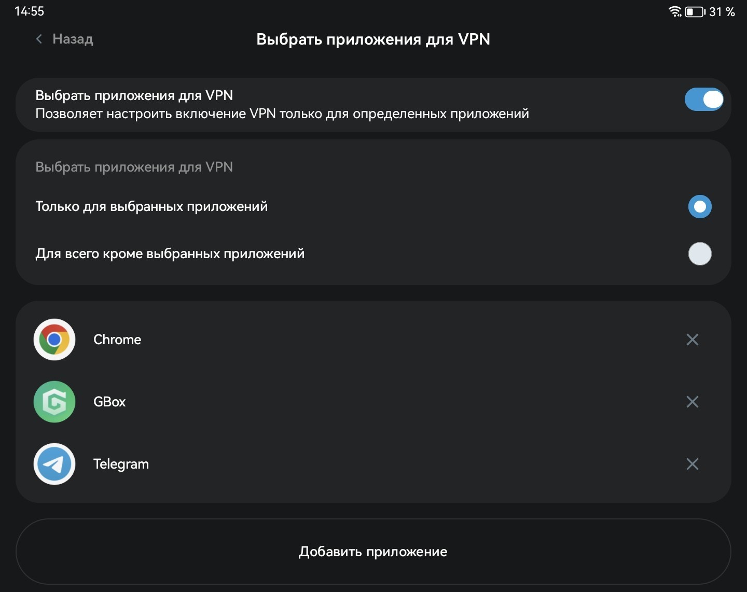Viewport: 747px width, 592px height.
Task: Tap the Chrome app icon
Action: [x=54, y=340]
